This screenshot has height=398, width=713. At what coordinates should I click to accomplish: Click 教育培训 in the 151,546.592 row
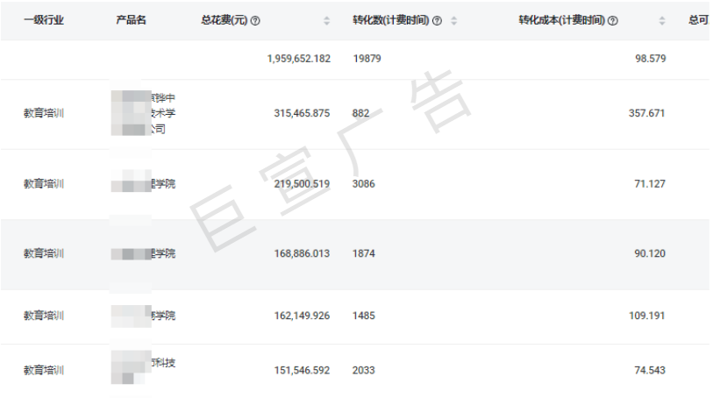click(44, 370)
